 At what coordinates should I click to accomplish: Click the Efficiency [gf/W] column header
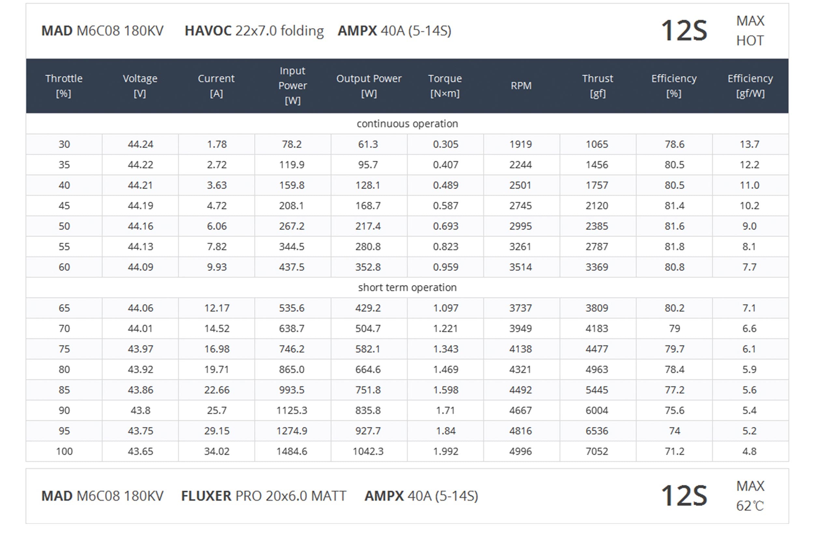[750, 86]
